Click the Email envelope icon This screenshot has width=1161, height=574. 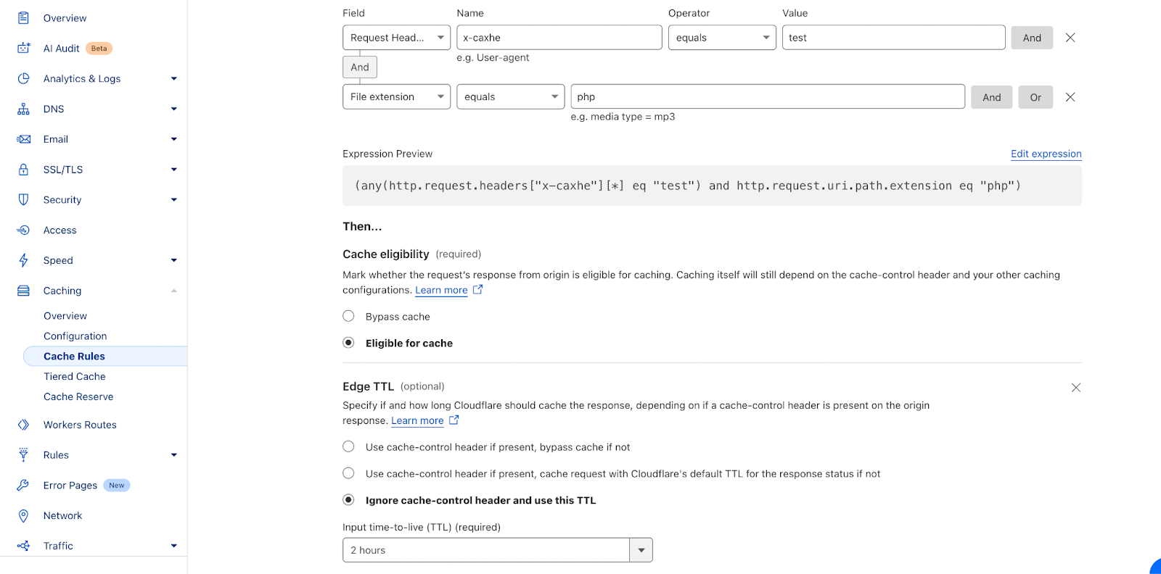point(23,139)
